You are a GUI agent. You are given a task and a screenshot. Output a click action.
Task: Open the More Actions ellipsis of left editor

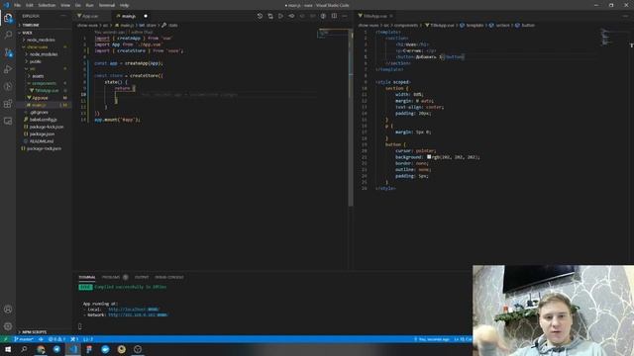(345, 16)
